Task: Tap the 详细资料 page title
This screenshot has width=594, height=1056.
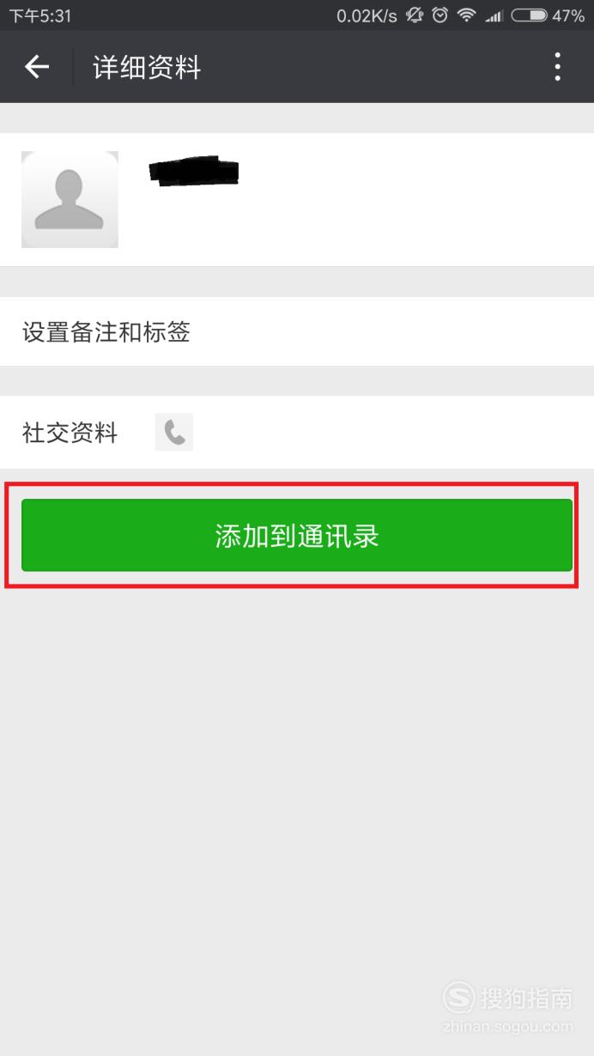Action: pyautogui.click(x=147, y=67)
